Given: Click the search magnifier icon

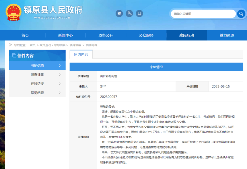Looking at the screenshot, I should tap(241, 14).
